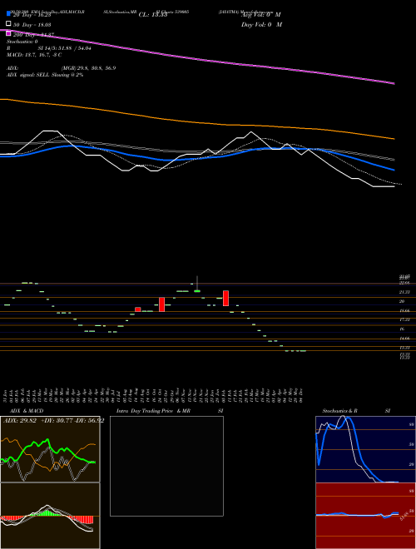Click the tall red candle after the price peak
This screenshot has width=416, height=549.
click(x=225, y=299)
